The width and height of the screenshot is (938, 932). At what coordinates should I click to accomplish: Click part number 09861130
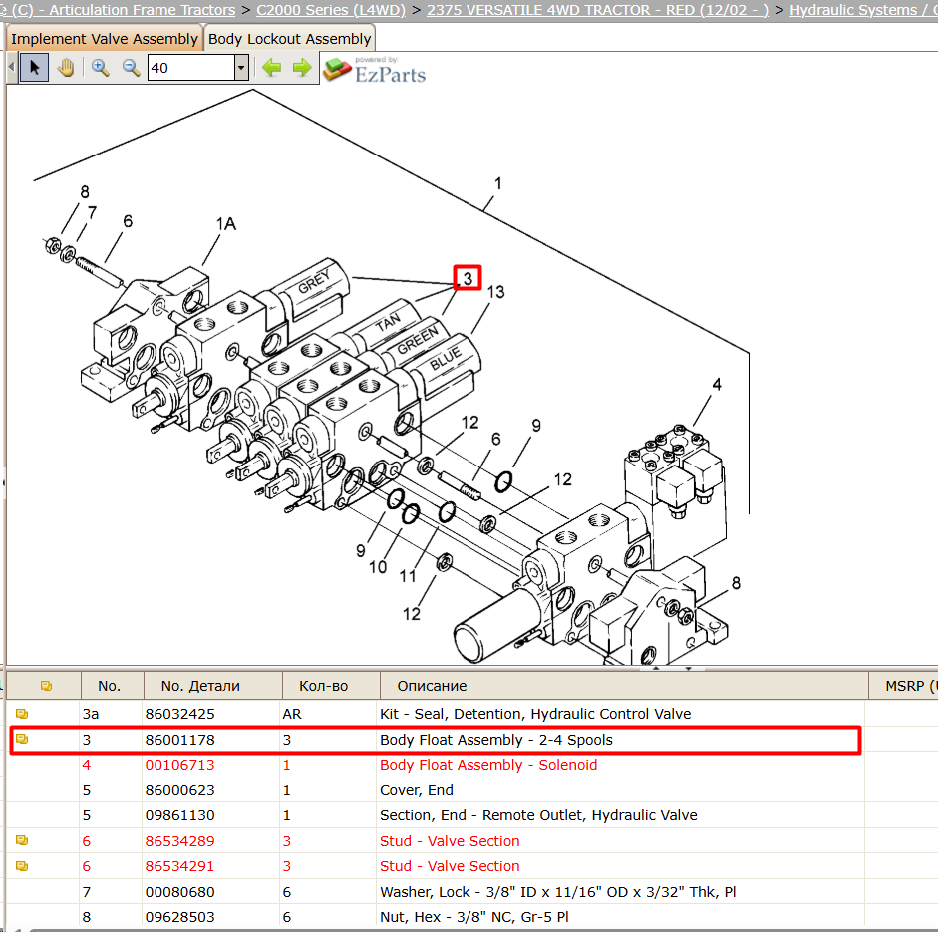coord(179,815)
